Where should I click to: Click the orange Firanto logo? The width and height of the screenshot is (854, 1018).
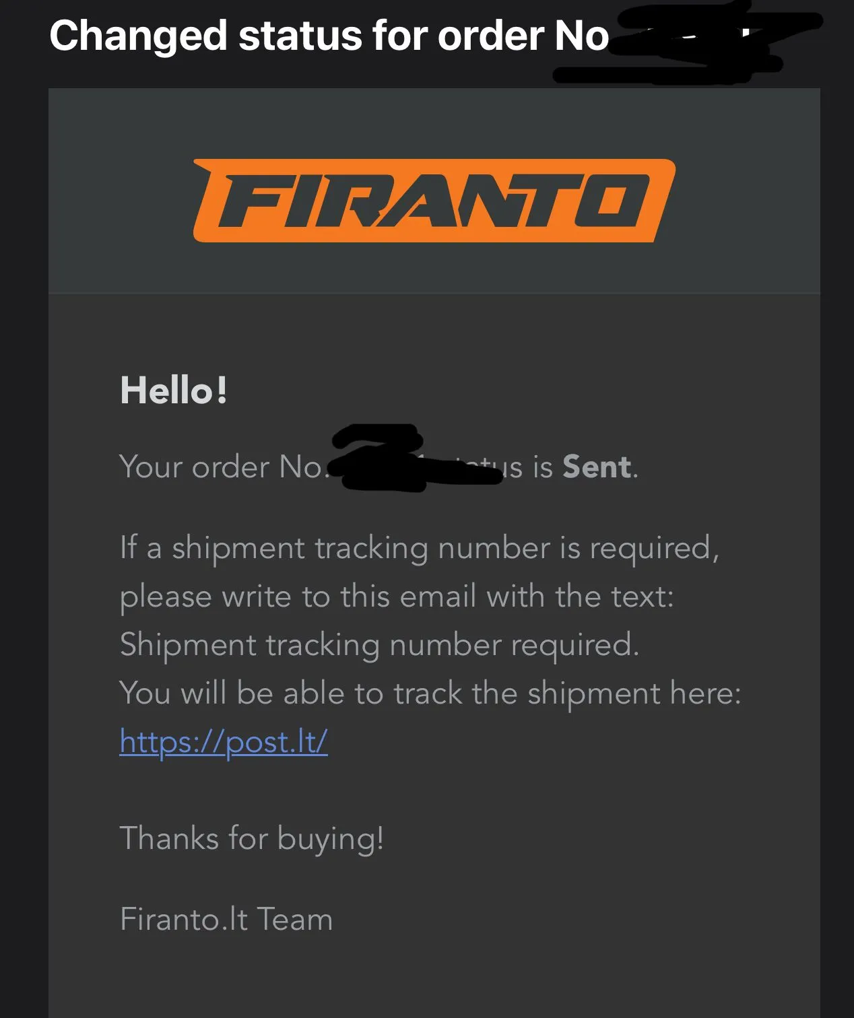click(x=434, y=201)
